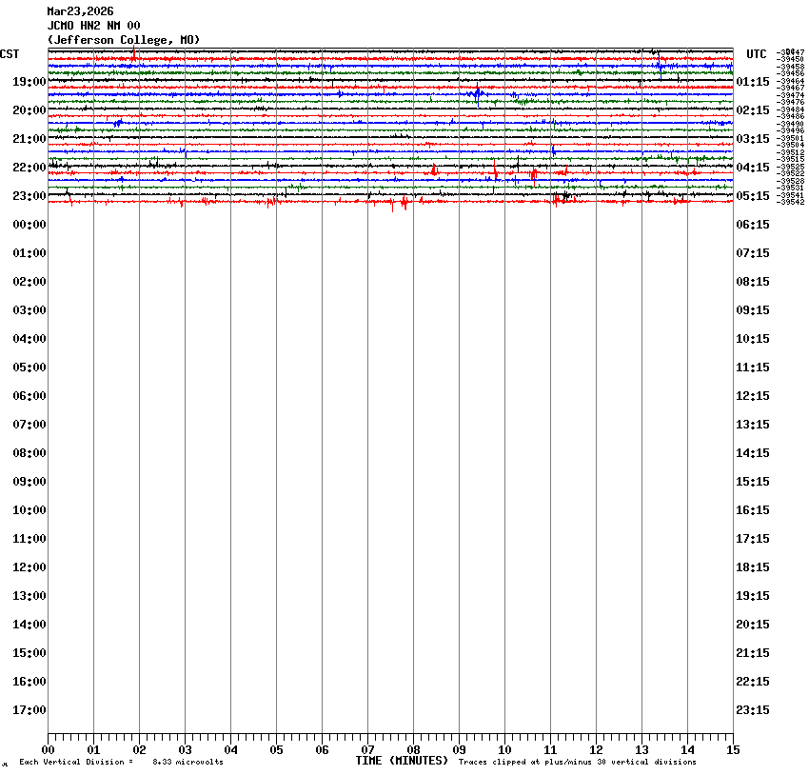Click the 17:00 CST hour label
This screenshot has width=809, height=775.
click(x=30, y=710)
